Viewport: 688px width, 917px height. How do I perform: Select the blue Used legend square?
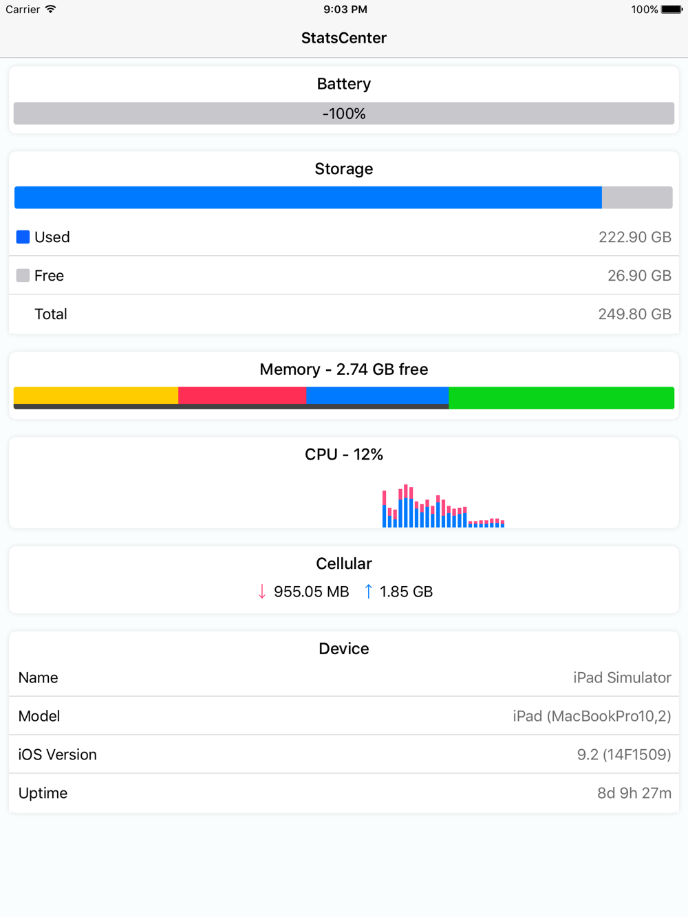tap(23, 237)
